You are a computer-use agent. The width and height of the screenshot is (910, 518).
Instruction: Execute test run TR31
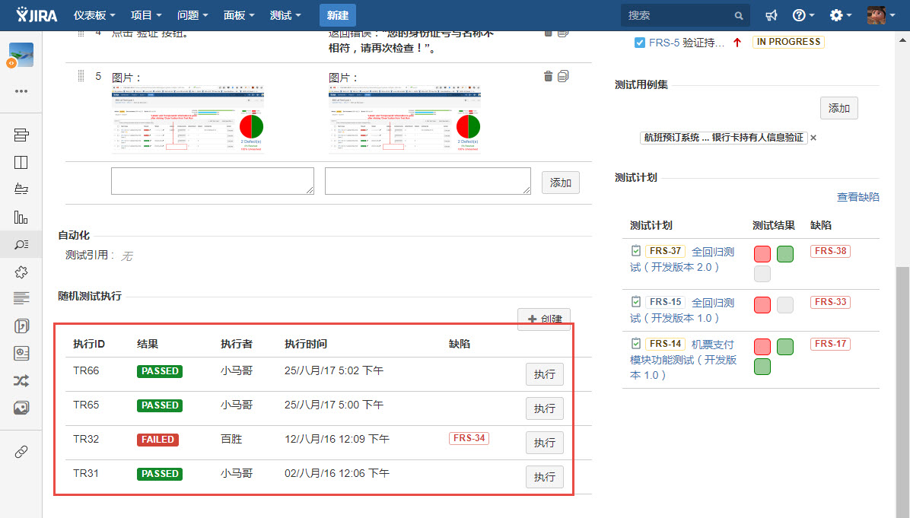click(x=544, y=477)
